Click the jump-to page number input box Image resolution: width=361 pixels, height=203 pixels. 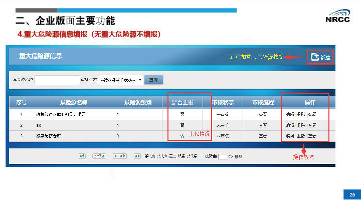click(223, 156)
